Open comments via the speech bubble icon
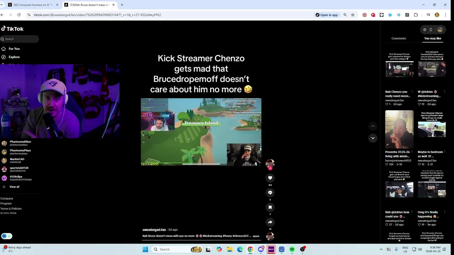The width and height of the screenshot is (454, 255). (270, 193)
